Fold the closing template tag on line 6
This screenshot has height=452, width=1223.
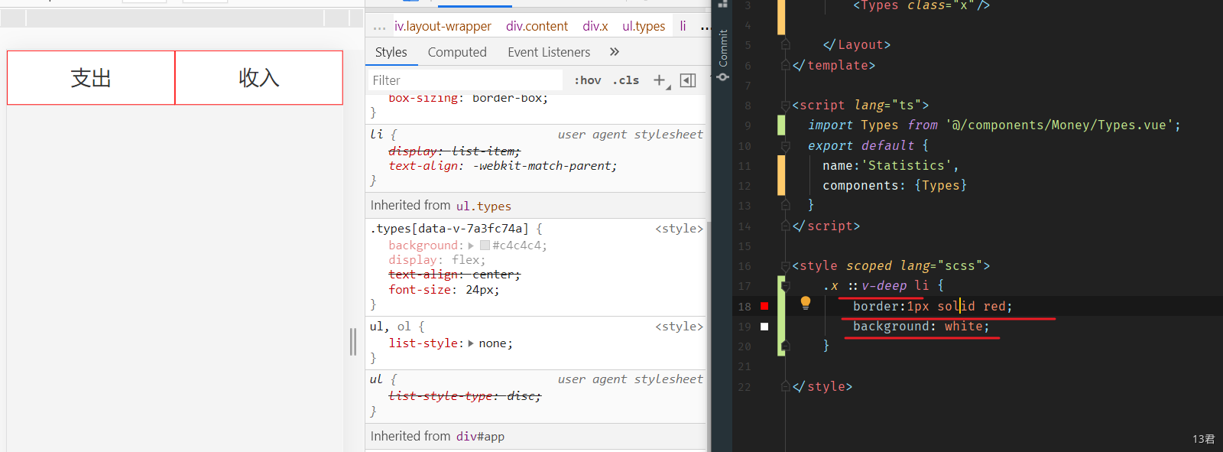[x=785, y=66]
